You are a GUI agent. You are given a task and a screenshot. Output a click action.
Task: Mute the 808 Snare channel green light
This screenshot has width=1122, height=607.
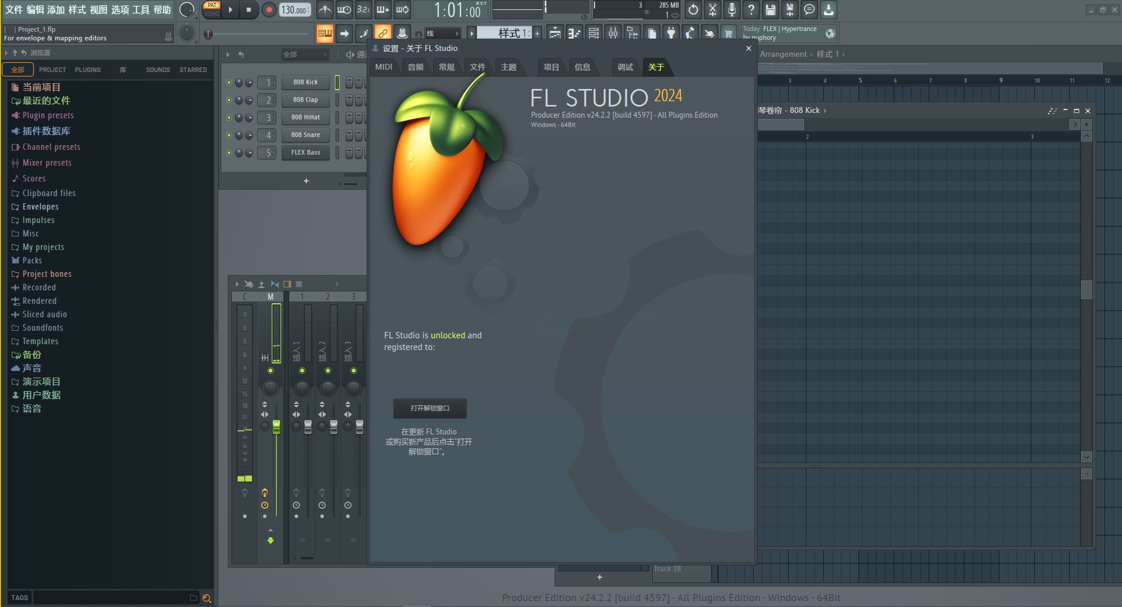pos(229,135)
